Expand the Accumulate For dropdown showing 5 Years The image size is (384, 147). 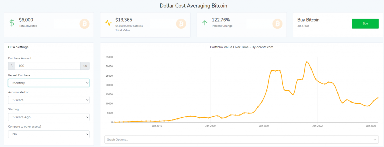(48, 100)
